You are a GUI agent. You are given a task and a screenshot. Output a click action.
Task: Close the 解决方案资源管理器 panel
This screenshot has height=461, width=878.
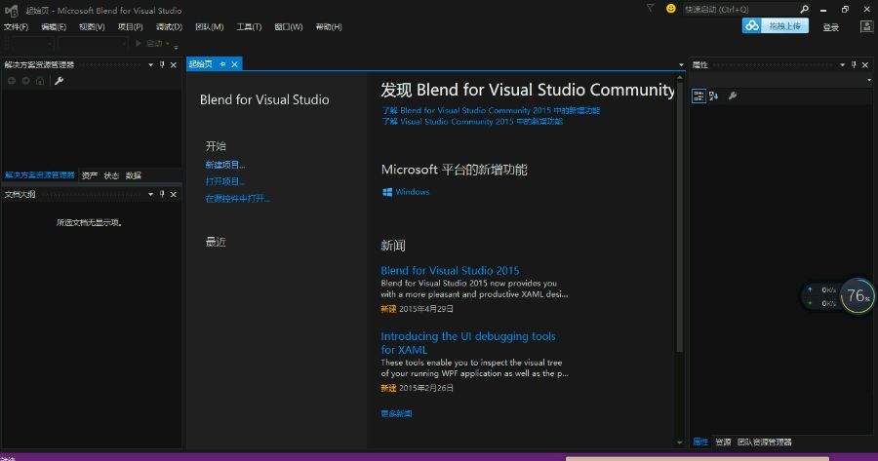pyautogui.click(x=174, y=65)
